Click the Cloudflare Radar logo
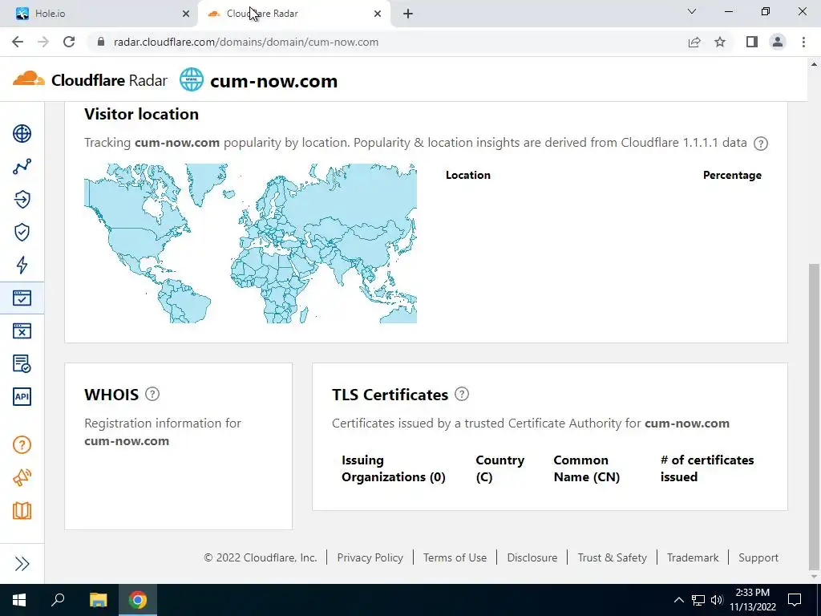The width and height of the screenshot is (821, 616). pyautogui.click(x=90, y=80)
